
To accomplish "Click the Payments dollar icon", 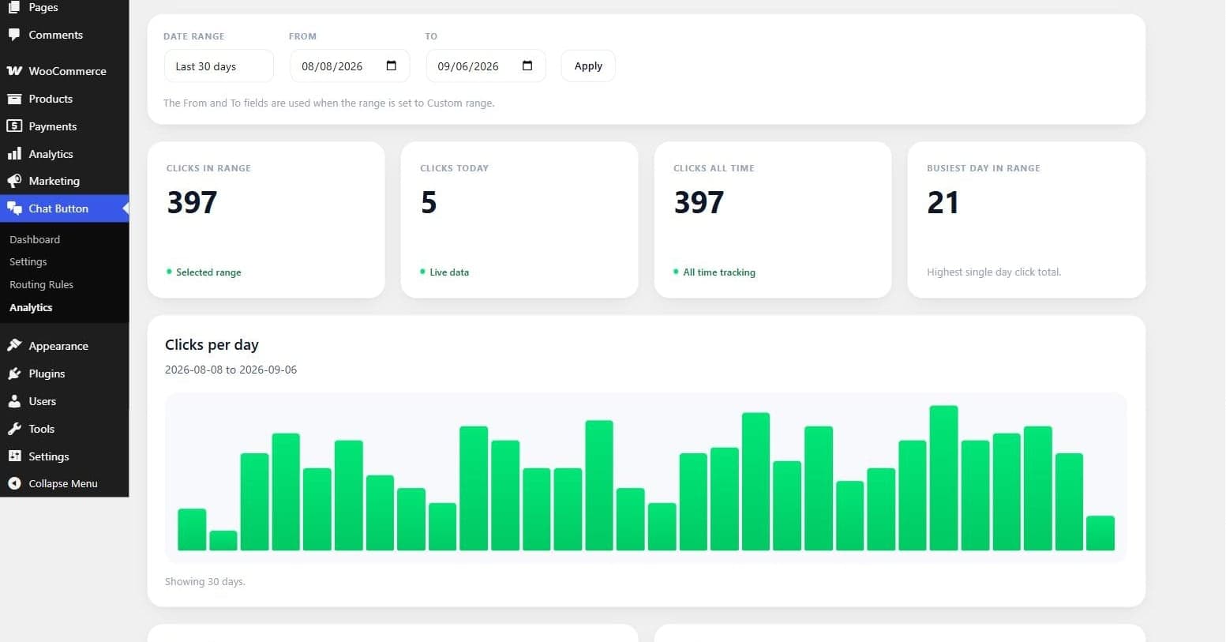I will [x=14, y=126].
